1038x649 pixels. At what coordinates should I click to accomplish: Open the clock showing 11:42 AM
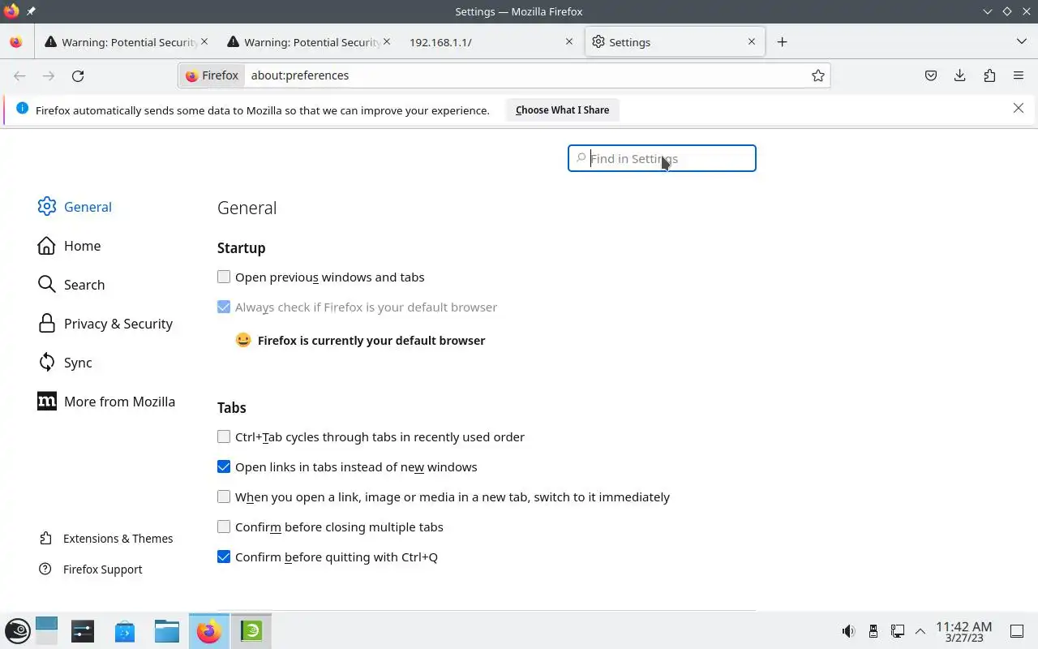[x=963, y=631]
